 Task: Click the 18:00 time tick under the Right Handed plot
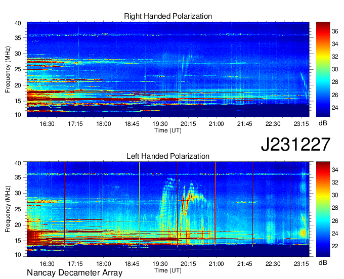click(104, 124)
